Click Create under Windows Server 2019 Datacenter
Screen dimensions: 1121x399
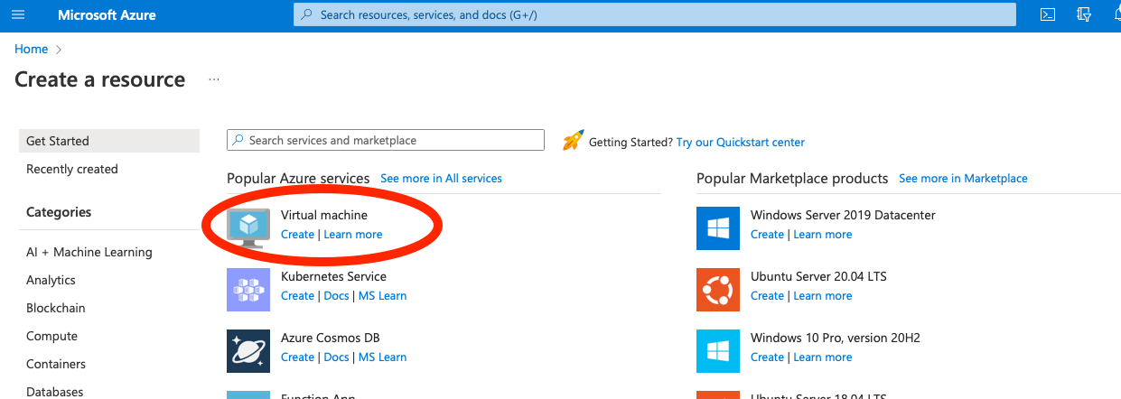[x=767, y=234]
